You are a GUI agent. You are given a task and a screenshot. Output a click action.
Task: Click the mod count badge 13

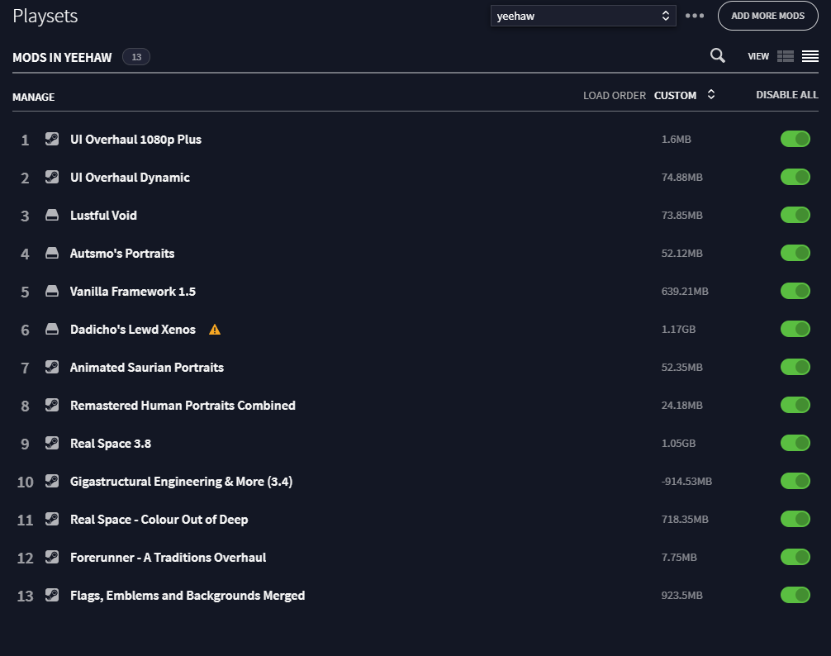click(x=136, y=57)
